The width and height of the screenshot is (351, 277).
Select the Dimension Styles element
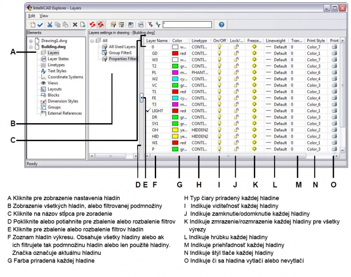(x=63, y=101)
